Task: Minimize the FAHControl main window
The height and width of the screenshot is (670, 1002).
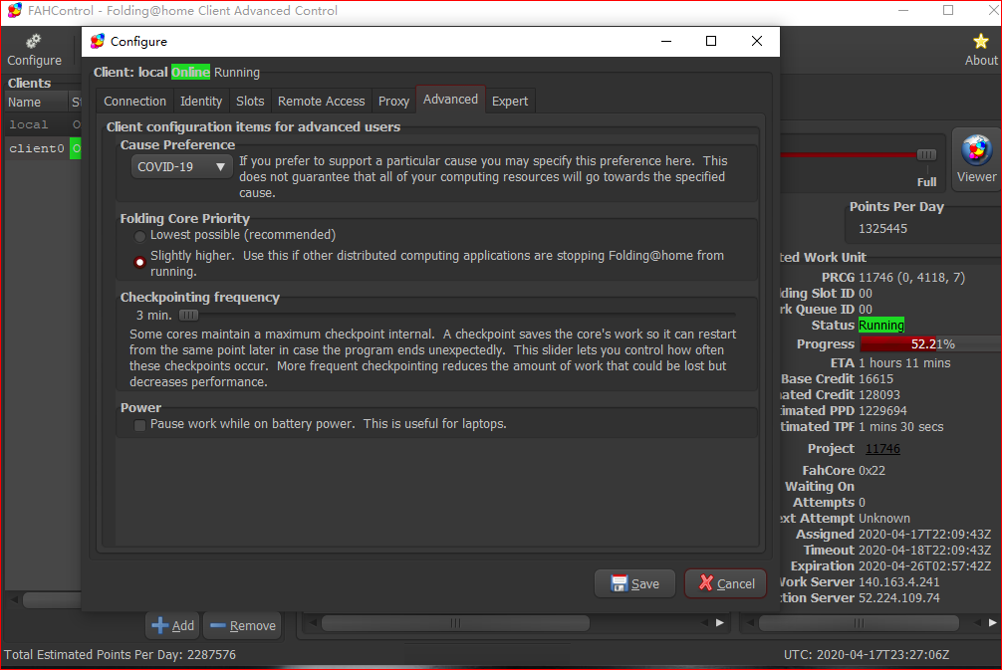Action: [903, 10]
